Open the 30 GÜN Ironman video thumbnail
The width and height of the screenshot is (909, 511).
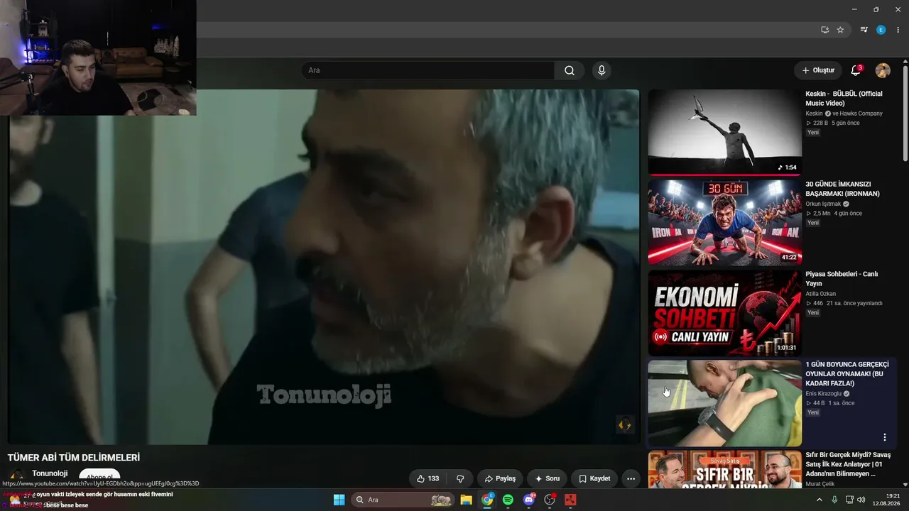click(724, 222)
